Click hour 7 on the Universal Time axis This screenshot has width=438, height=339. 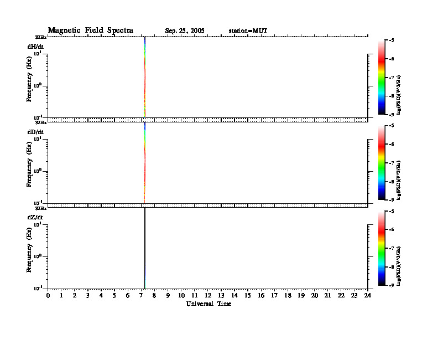click(x=141, y=295)
